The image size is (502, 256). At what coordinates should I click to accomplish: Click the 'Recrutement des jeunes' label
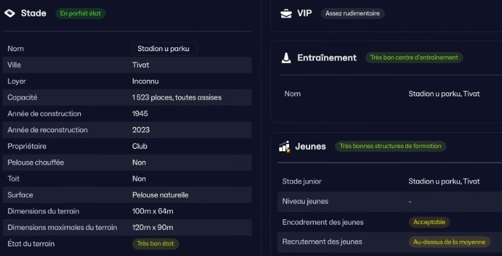tap(322, 242)
